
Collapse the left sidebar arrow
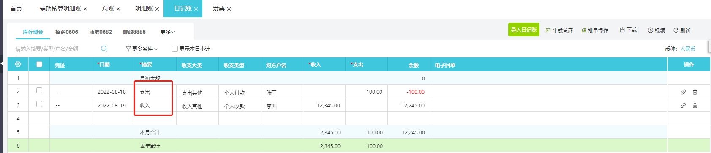(2, 64)
